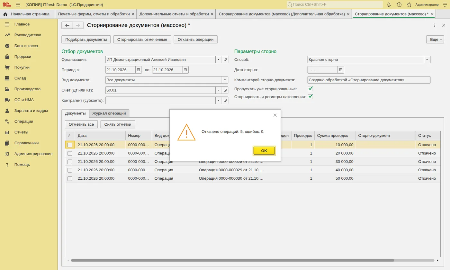Check the row with sum 10 000,00
450x270 pixels.
70,145
